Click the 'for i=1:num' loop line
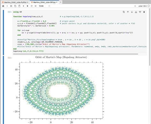Image resolution: width=151 pixels, height=124 pixels. [x=23, y=30]
